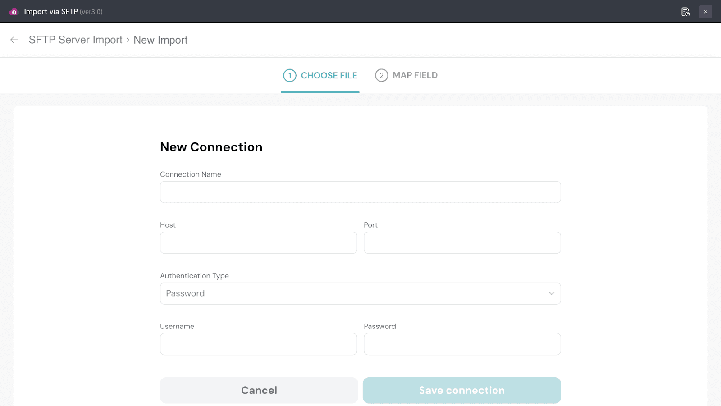Expand Password selector via its chevron arrow

point(551,293)
